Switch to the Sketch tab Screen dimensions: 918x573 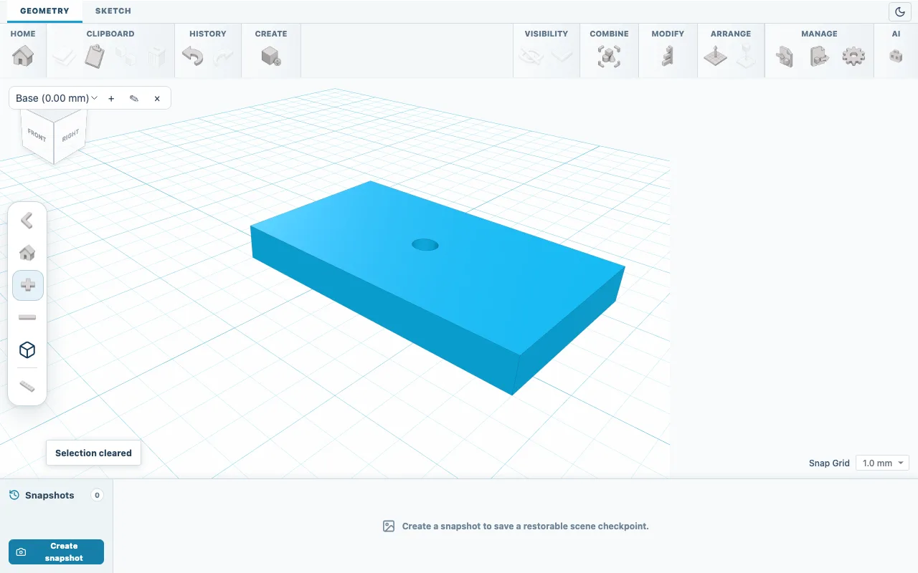click(x=113, y=11)
